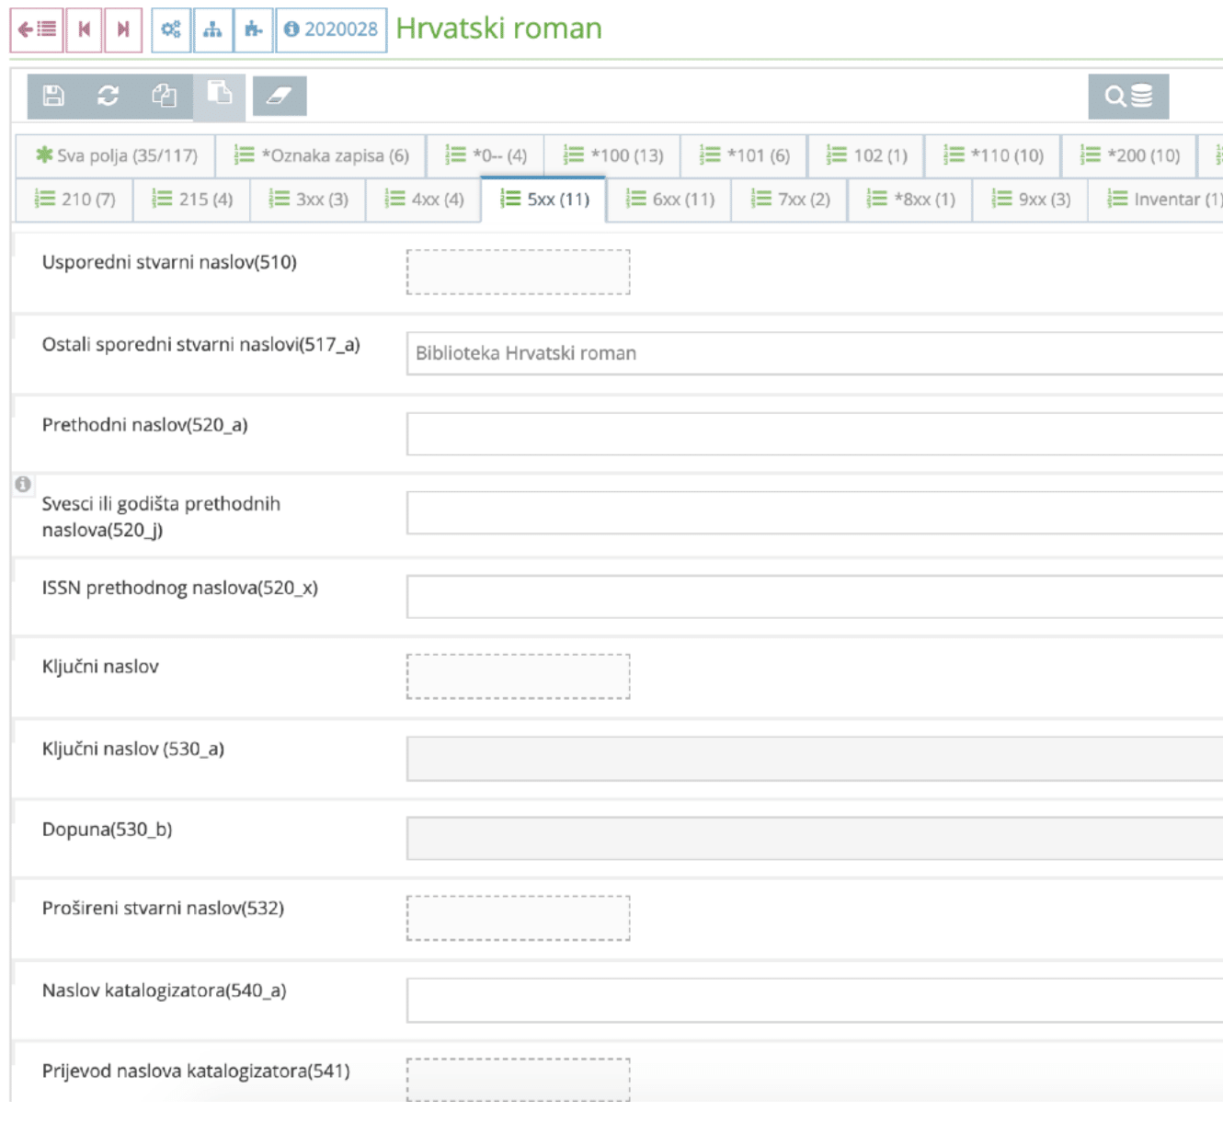Select the *200 (10) tab
The image size is (1223, 1123).
[1129, 155]
